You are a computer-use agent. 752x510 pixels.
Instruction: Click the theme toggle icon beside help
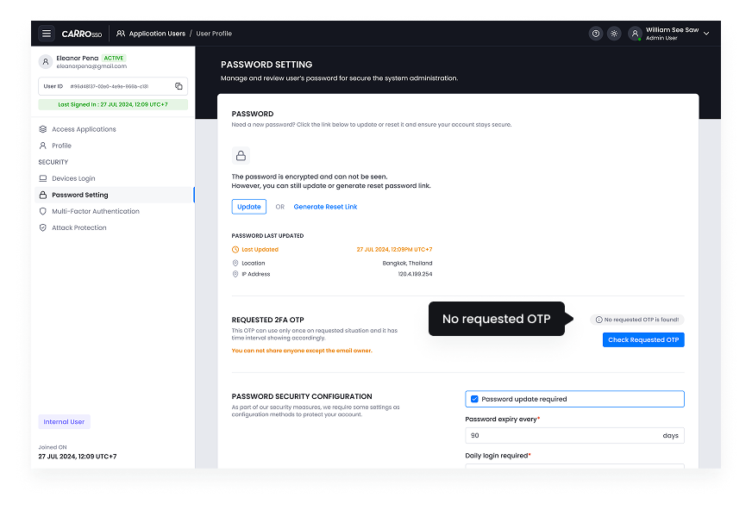(614, 33)
